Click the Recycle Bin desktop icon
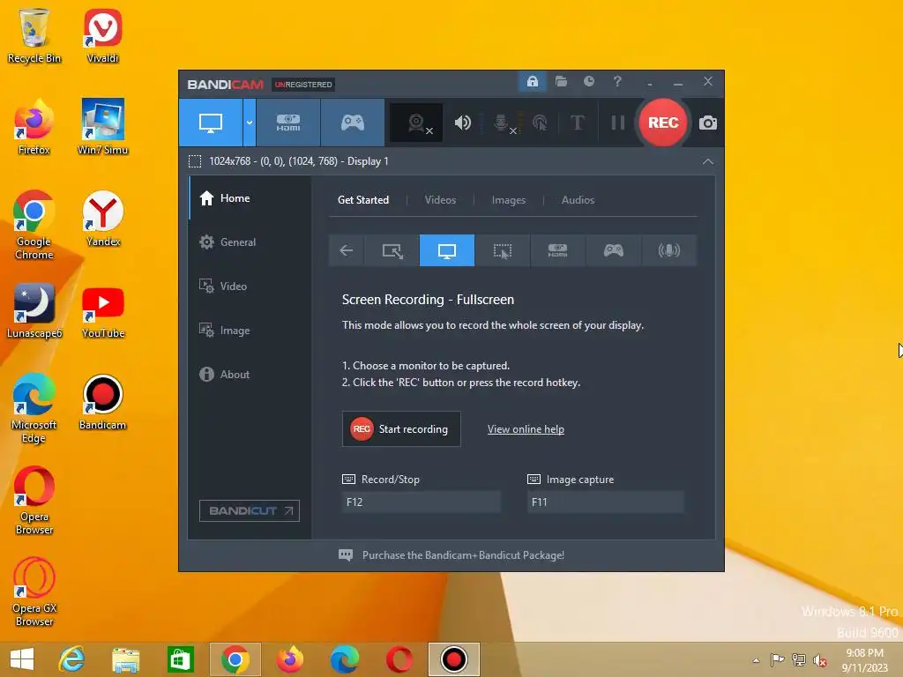 pyautogui.click(x=34, y=36)
